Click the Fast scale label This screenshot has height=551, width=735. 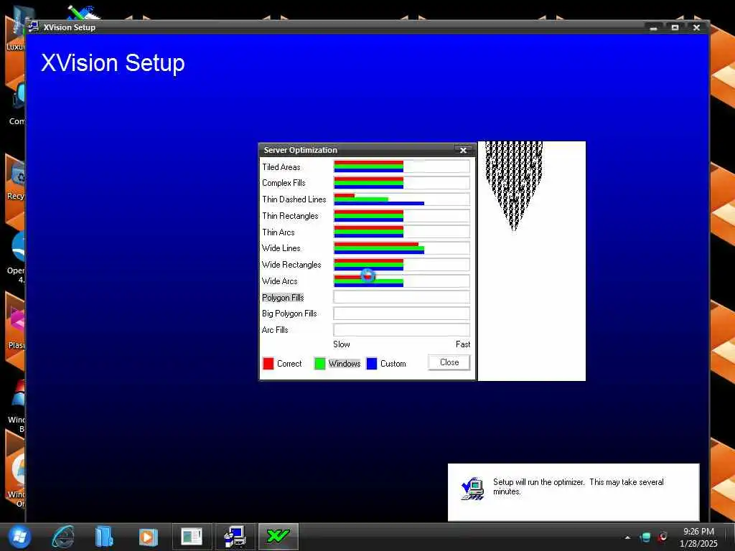coord(463,344)
